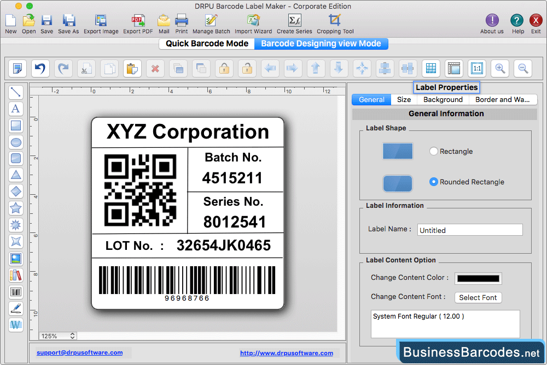Click the 1:1 actual size icon
The width and height of the screenshot is (547, 365).
point(477,68)
